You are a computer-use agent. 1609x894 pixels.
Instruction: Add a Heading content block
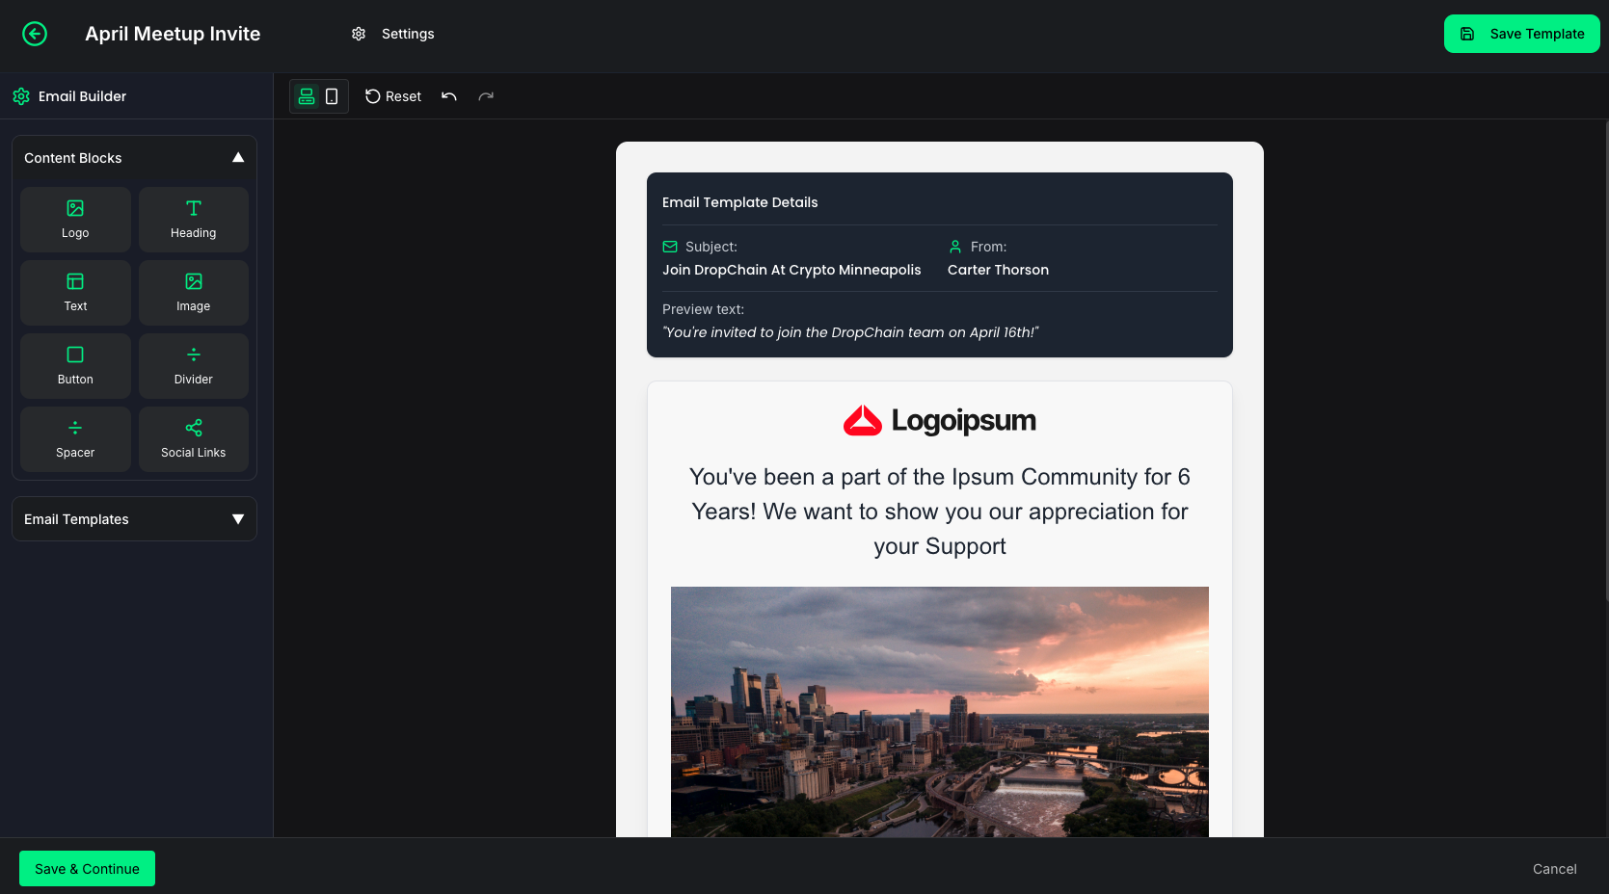point(194,220)
